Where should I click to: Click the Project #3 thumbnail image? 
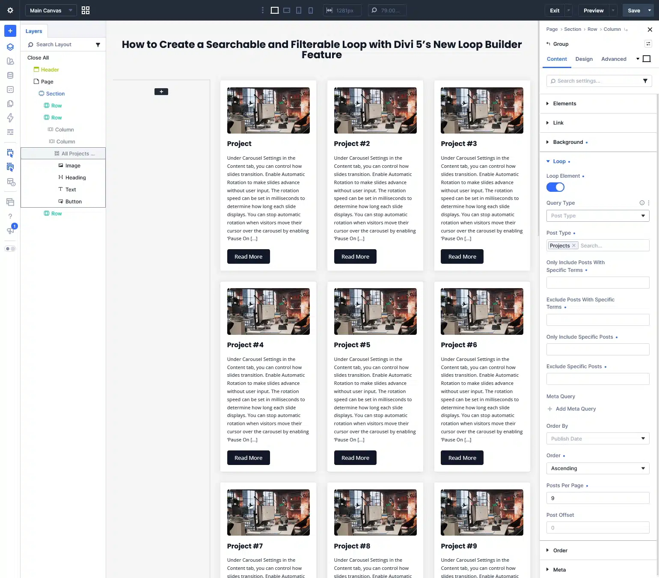482,110
